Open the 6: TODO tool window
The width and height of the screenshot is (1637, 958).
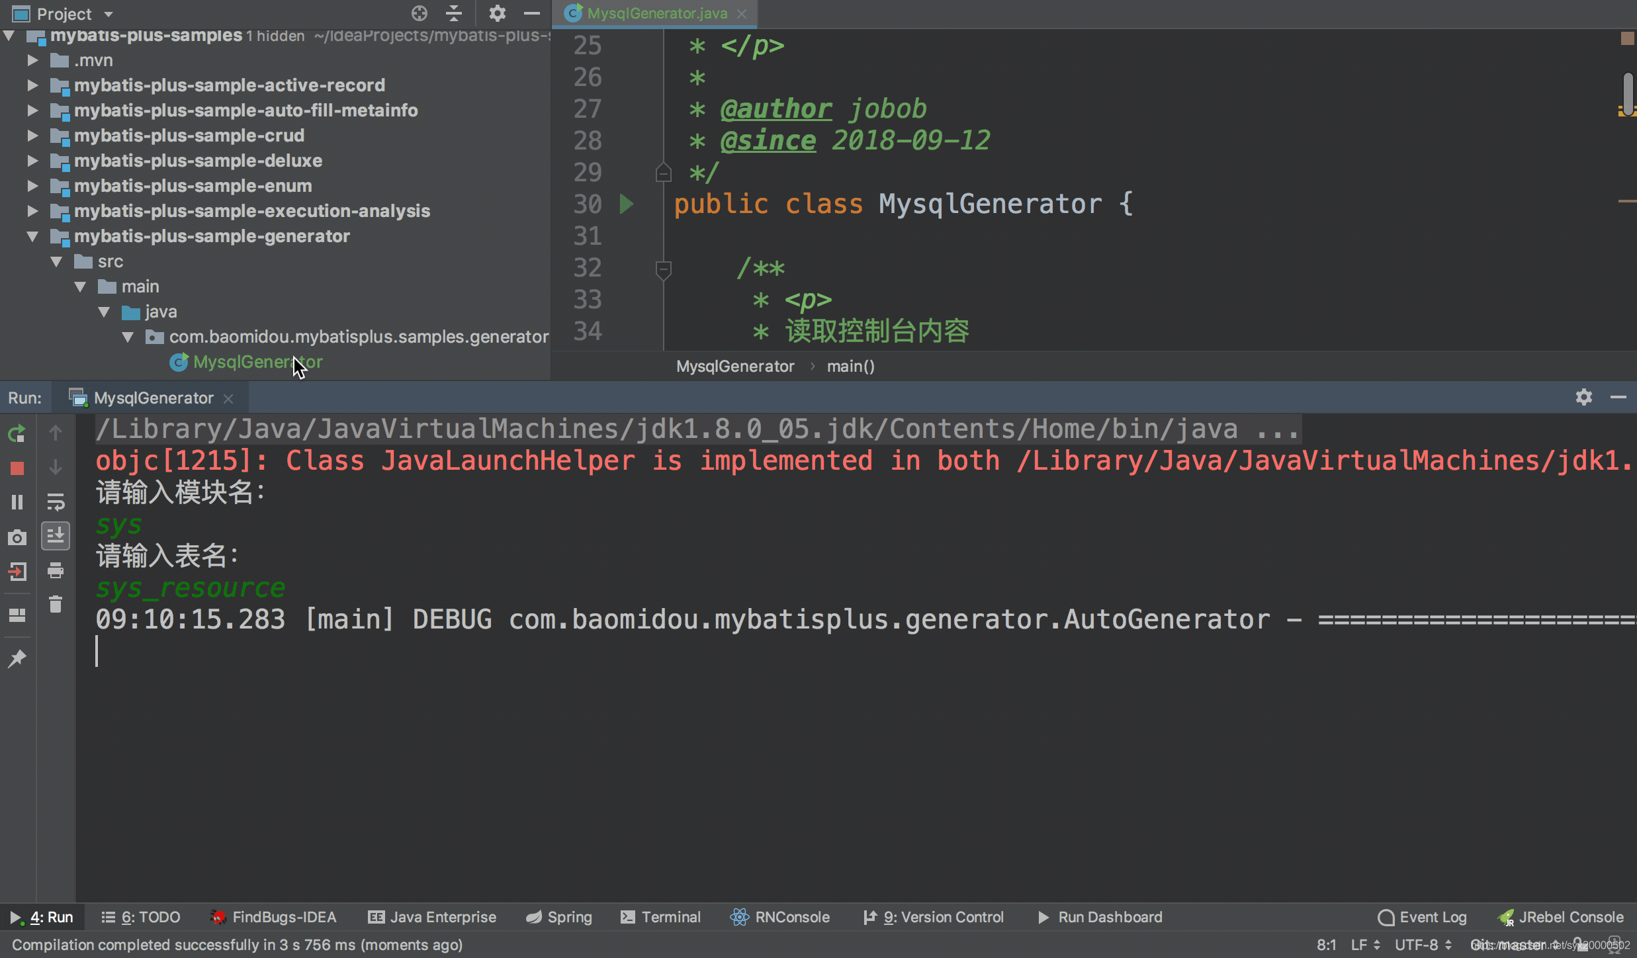pyautogui.click(x=140, y=917)
